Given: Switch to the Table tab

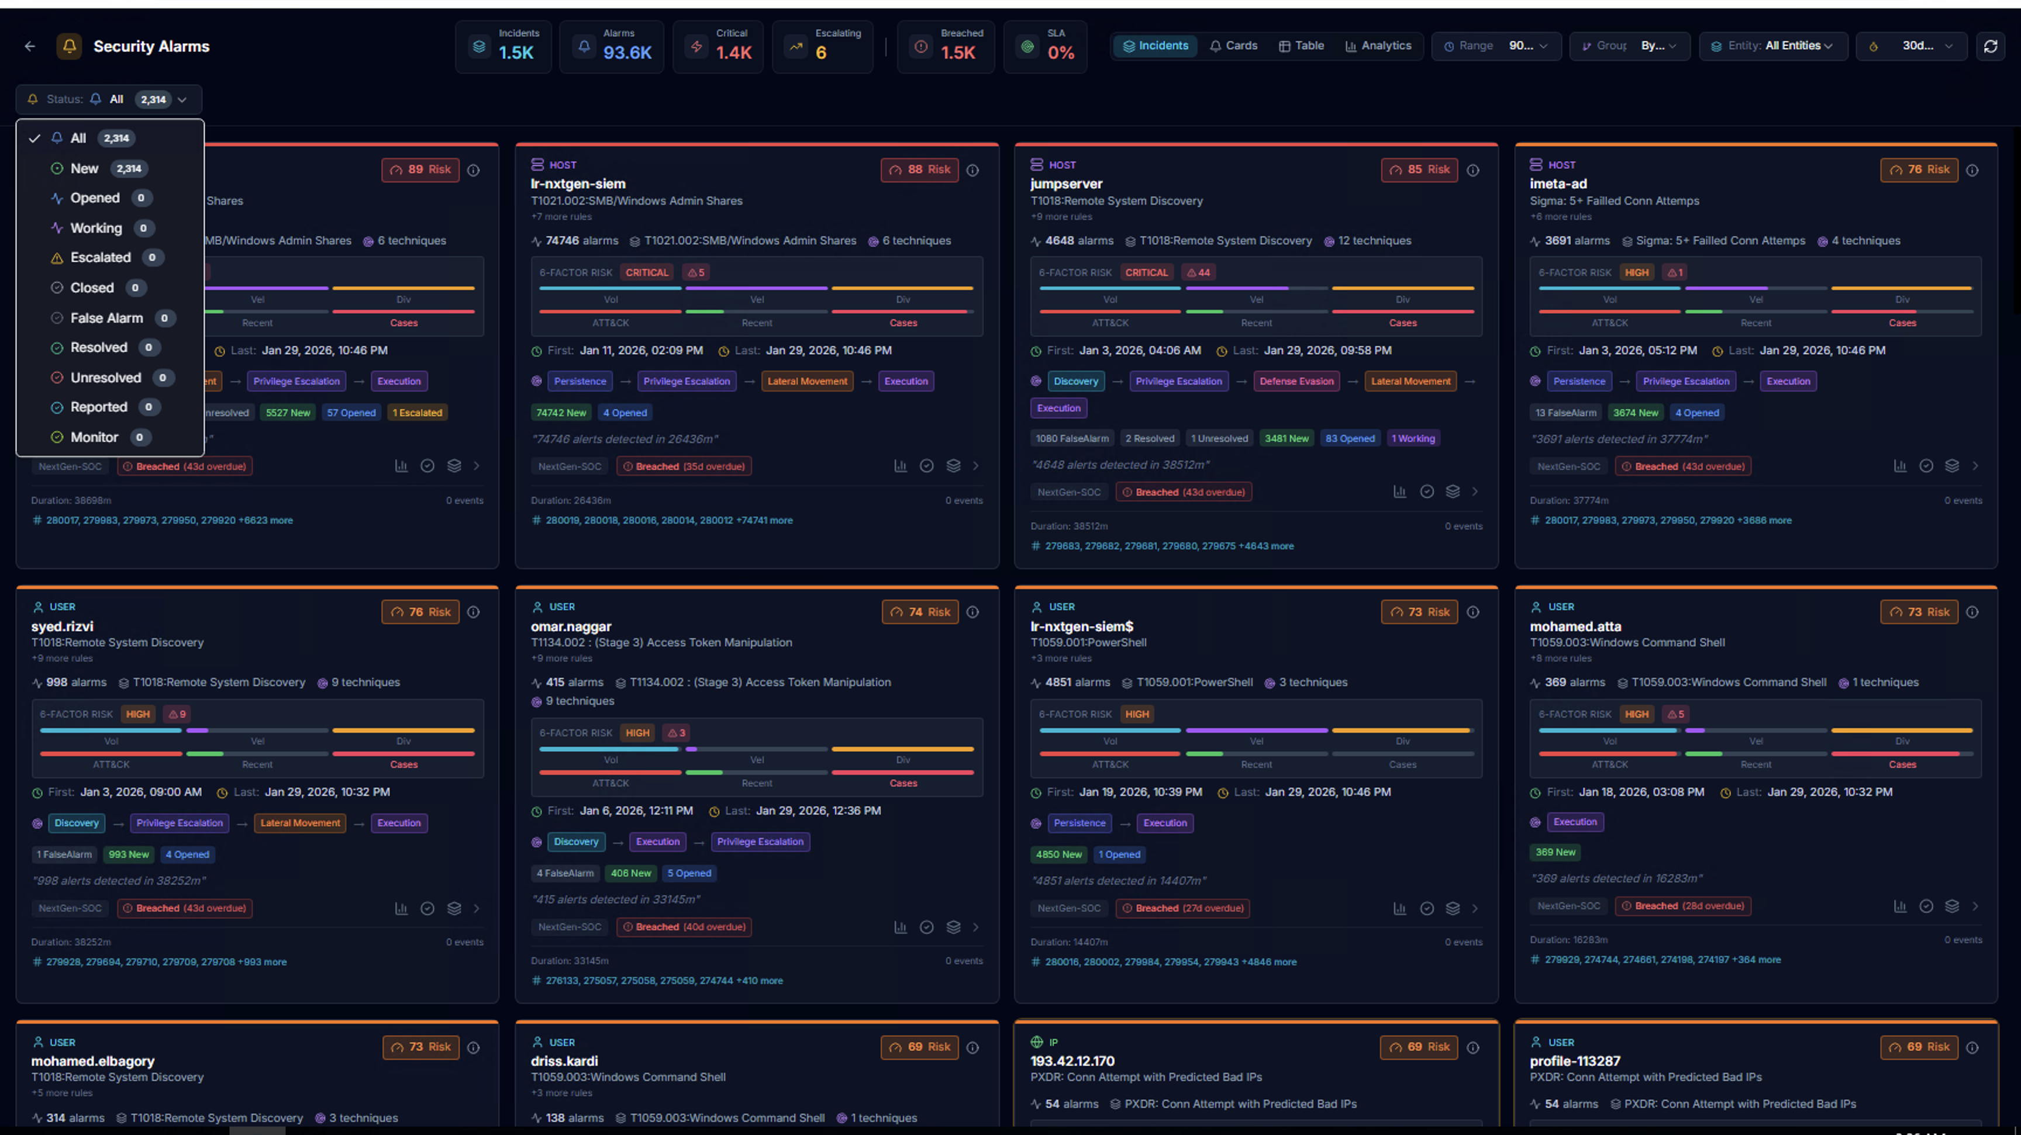Looking at the screenshot, I should point(1301,46).
